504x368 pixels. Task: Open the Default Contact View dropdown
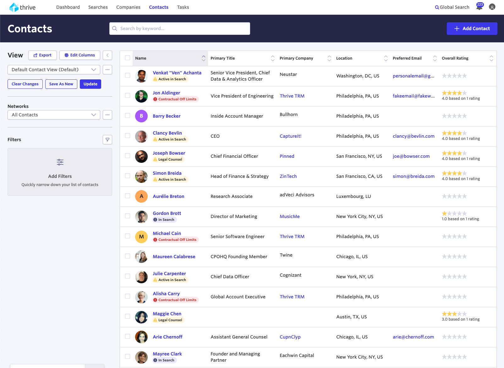[54, 70]
